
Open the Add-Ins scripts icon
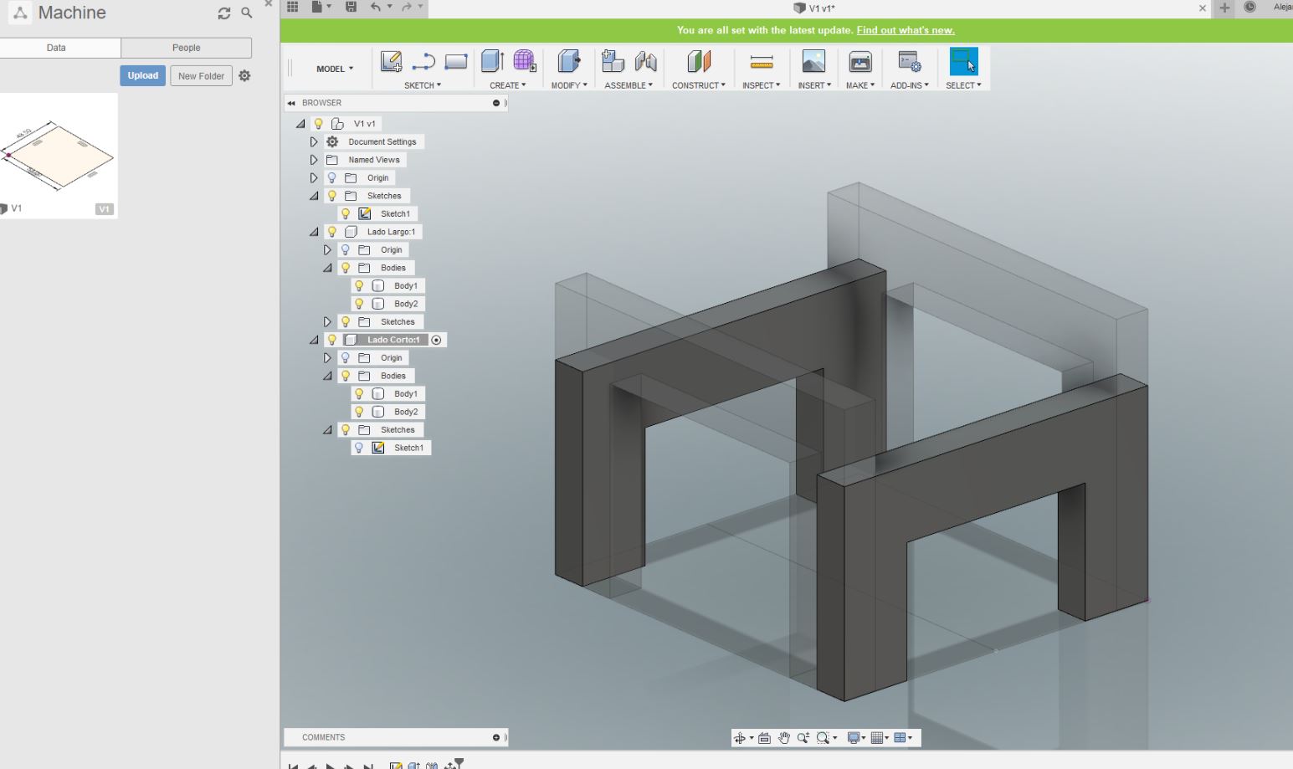[x=909, y=61]
